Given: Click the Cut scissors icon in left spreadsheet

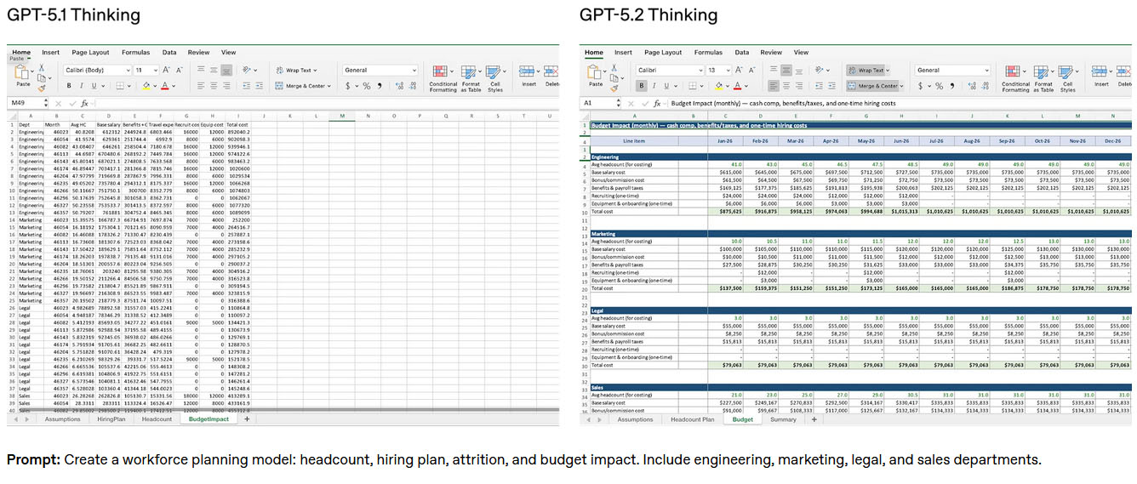Looking at the screenshot, I should (41, 66).
